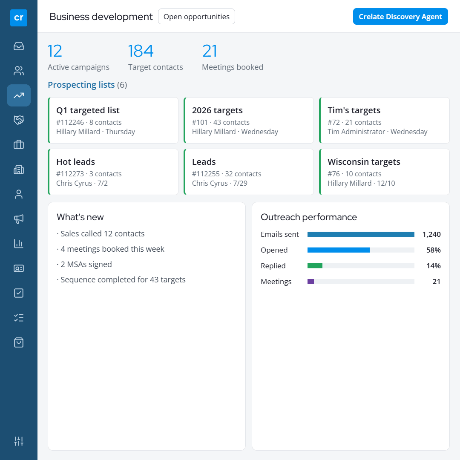460x460 pixels.
Task: Open the briefcase icon in sidebar
Action: coord(19,145)
